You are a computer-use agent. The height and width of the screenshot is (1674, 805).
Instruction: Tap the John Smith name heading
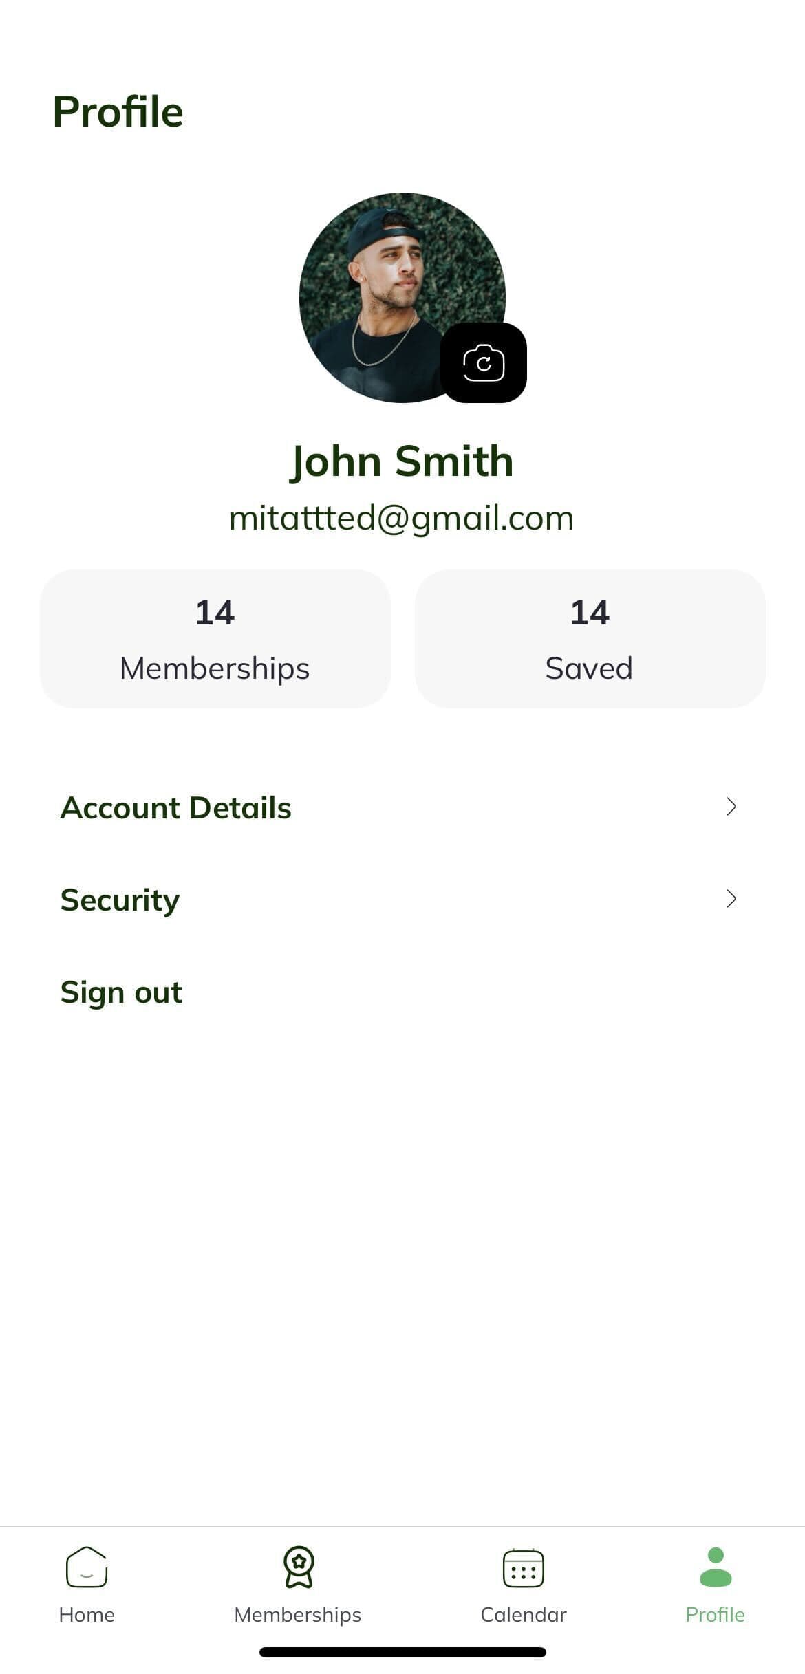point(402,461)
